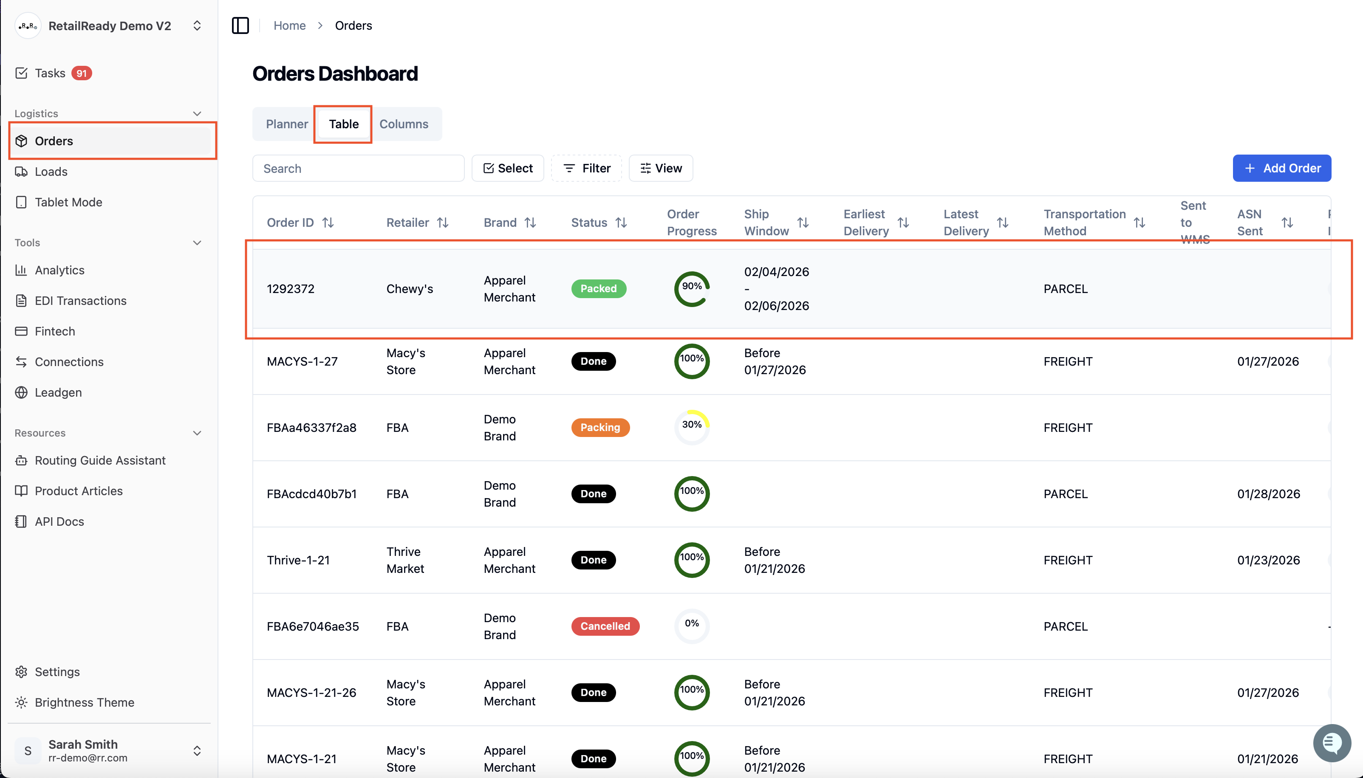Collapse the Logistics section
This screenshot has height=778, width=1363.
click(x=197, y=113)
